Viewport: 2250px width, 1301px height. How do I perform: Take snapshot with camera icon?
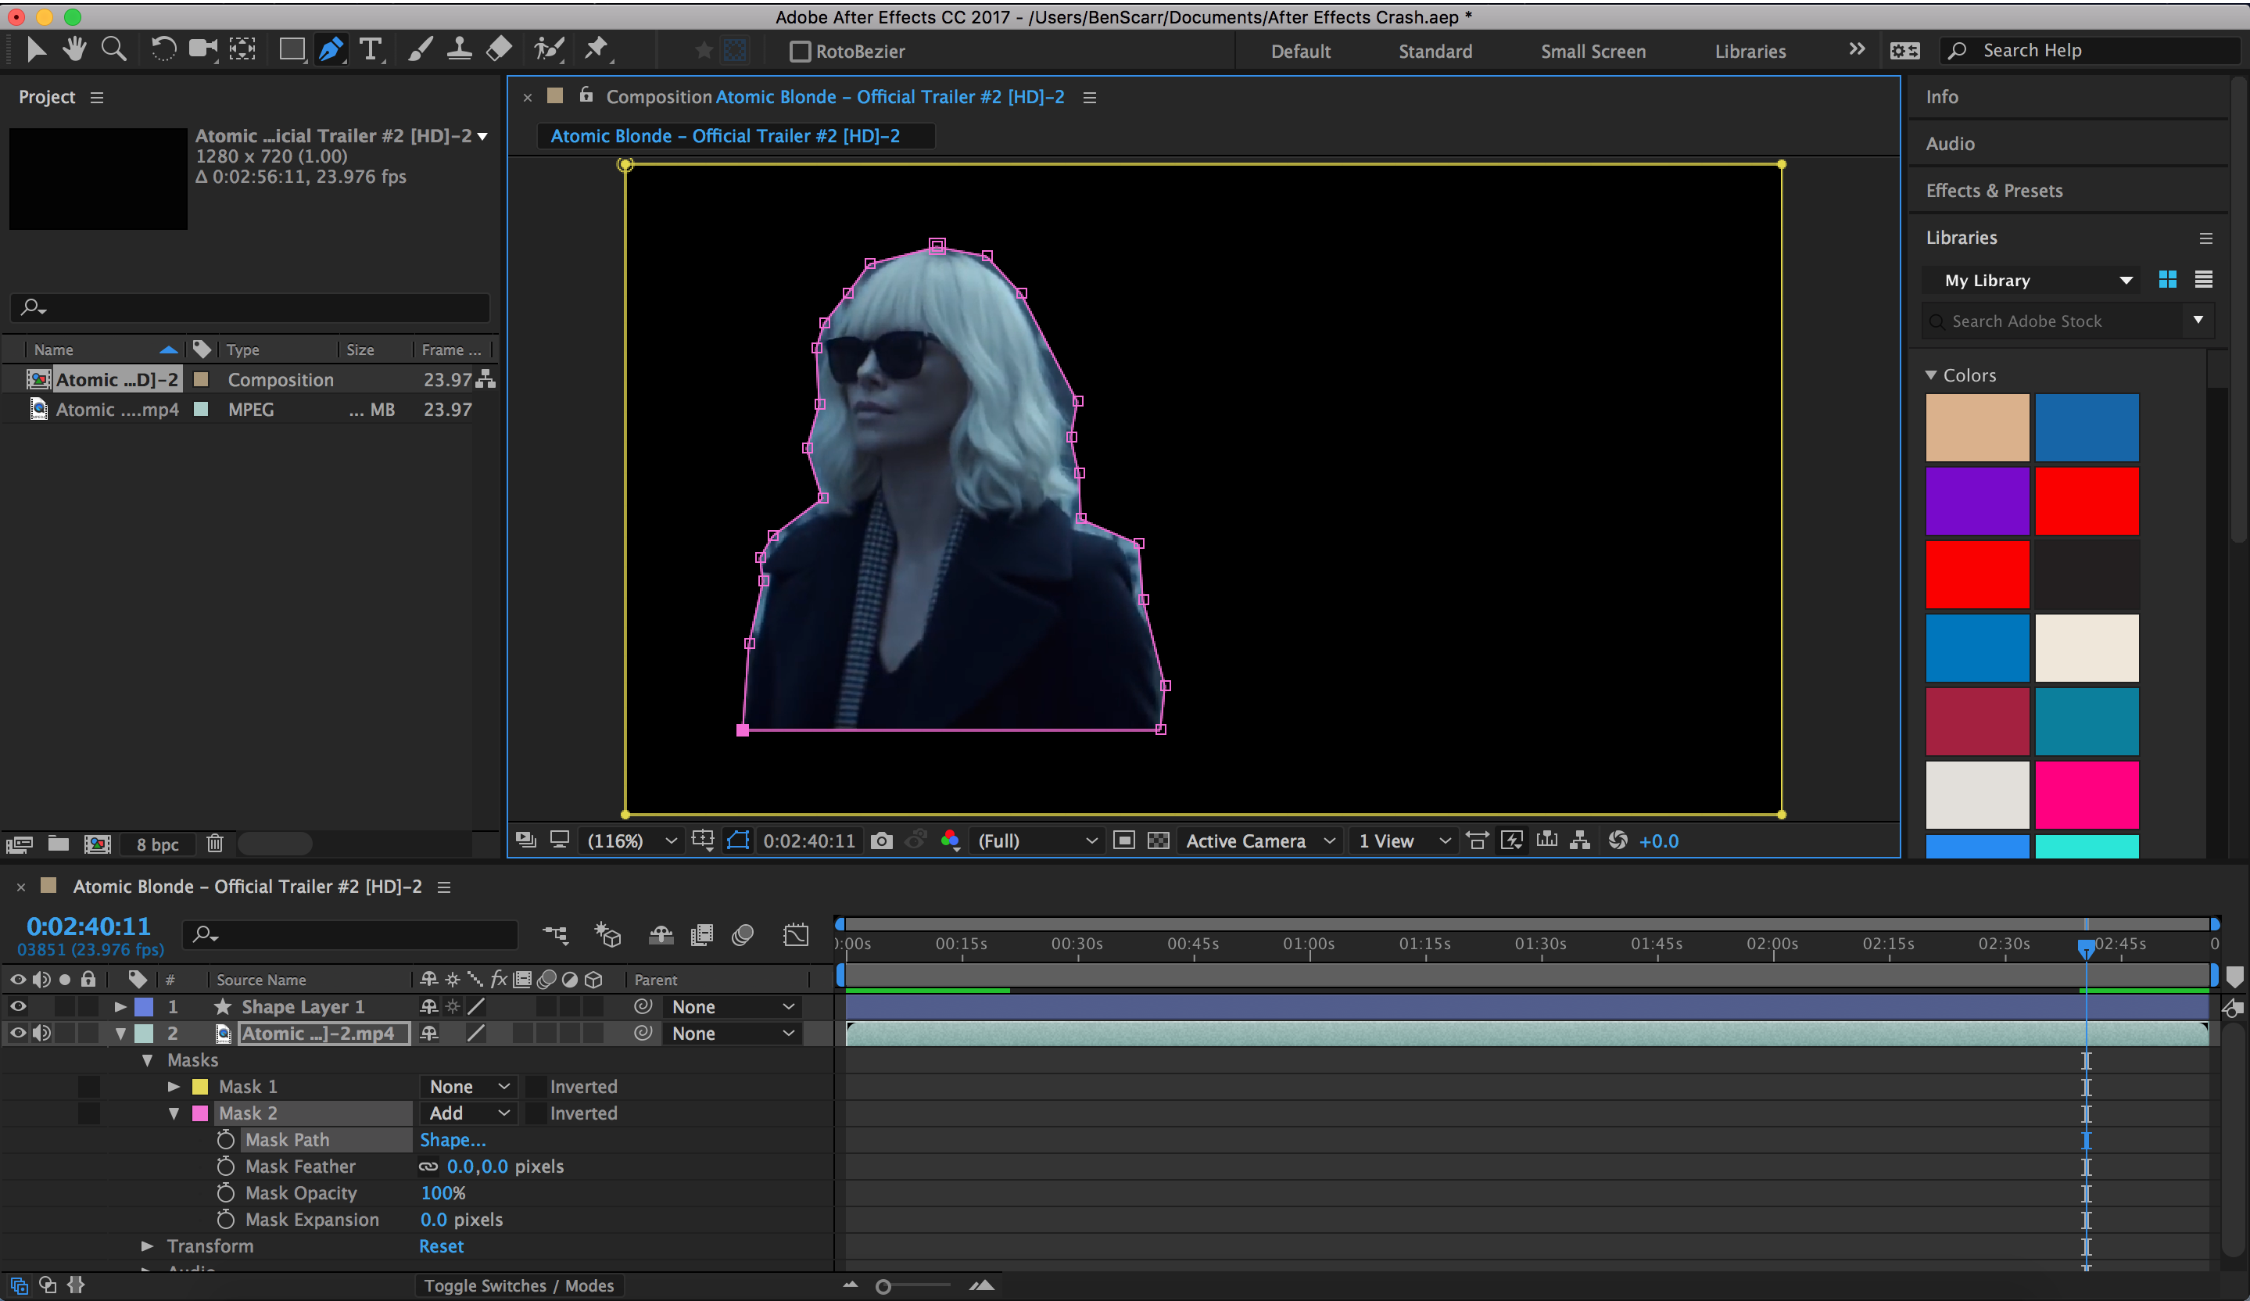coord(881,840)
